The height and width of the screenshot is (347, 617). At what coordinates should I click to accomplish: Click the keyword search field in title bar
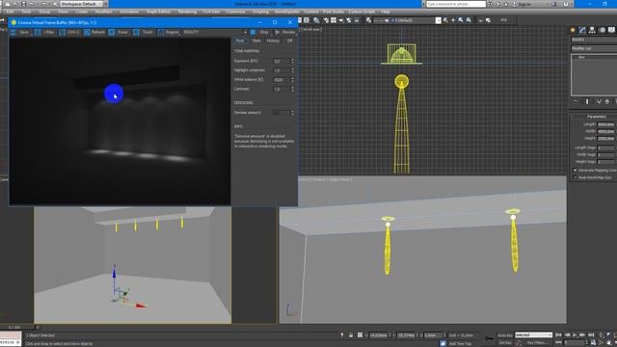point(456,4)
